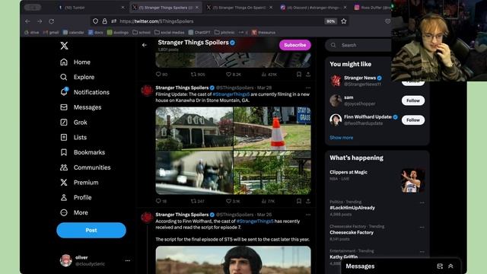Image resolution: width=487 pixels, height=274 pixels.
Task: Click browser forward button
Action: (40, 21)
